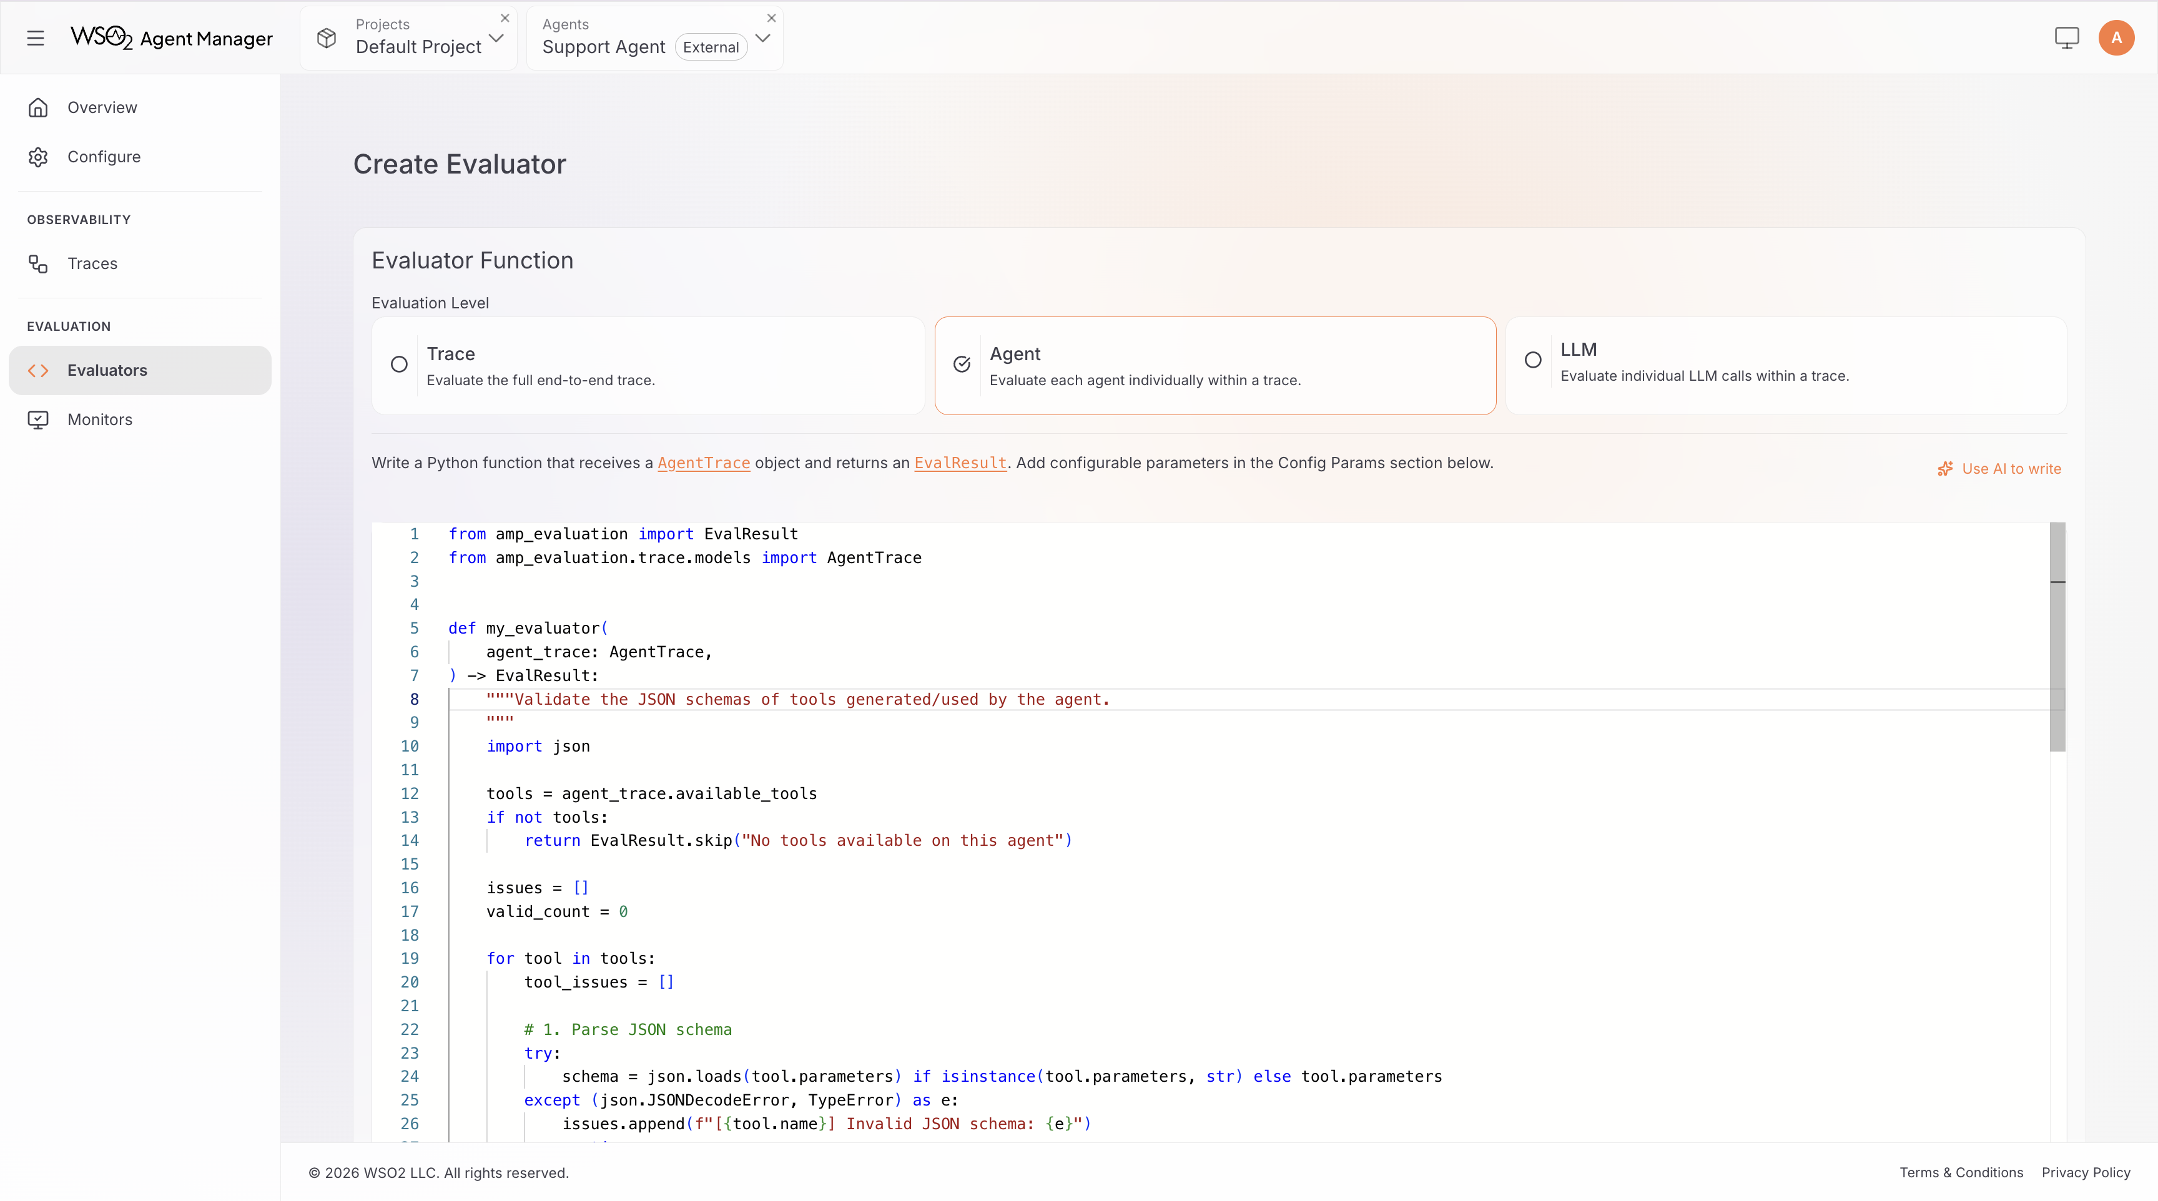Open the hamburger navigation menu
Image resolution: width=2158 pixels, height=1201 pixels.
pyautogui.click(x=35, y=37)
